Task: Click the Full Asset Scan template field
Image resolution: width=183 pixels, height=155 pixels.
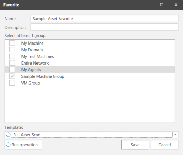Action: [x=92, y=135]
